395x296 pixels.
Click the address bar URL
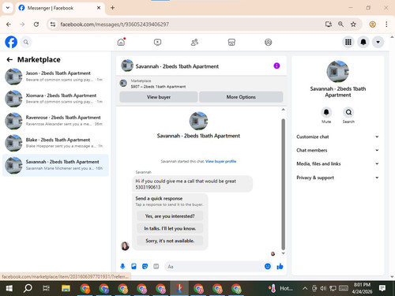pos(115,24)
